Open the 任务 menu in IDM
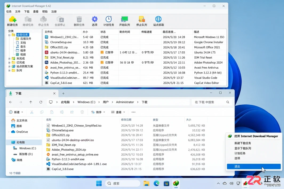284x189 pixels. [9, 11]
